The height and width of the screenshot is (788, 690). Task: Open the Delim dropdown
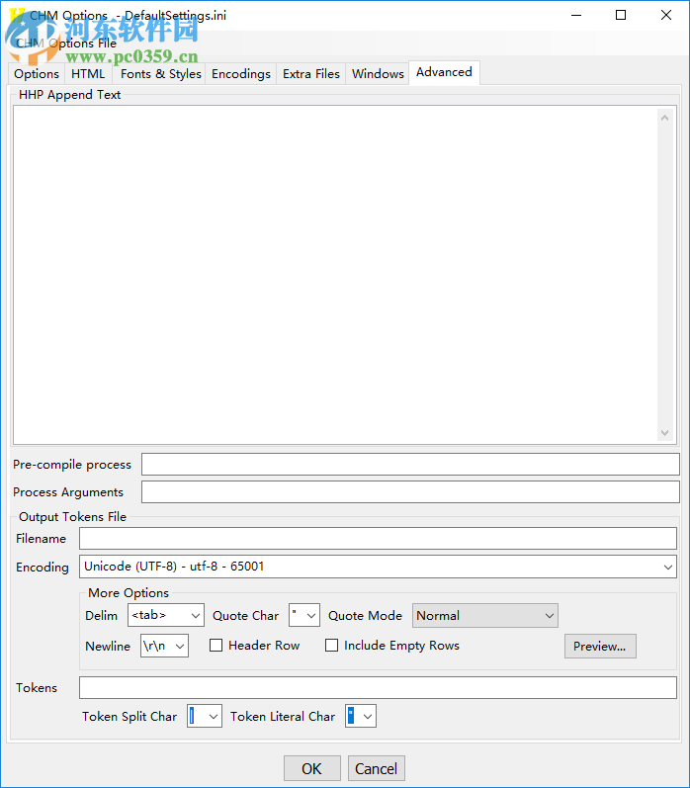(x=196, y=615)
